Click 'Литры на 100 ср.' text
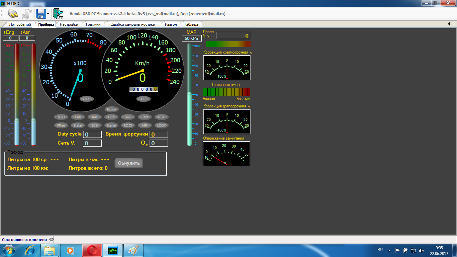 (28, 159)
